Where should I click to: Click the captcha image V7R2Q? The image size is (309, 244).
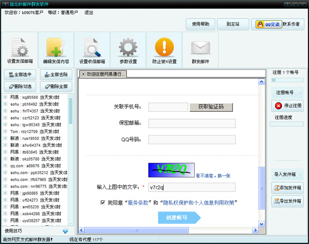(171, 170)
